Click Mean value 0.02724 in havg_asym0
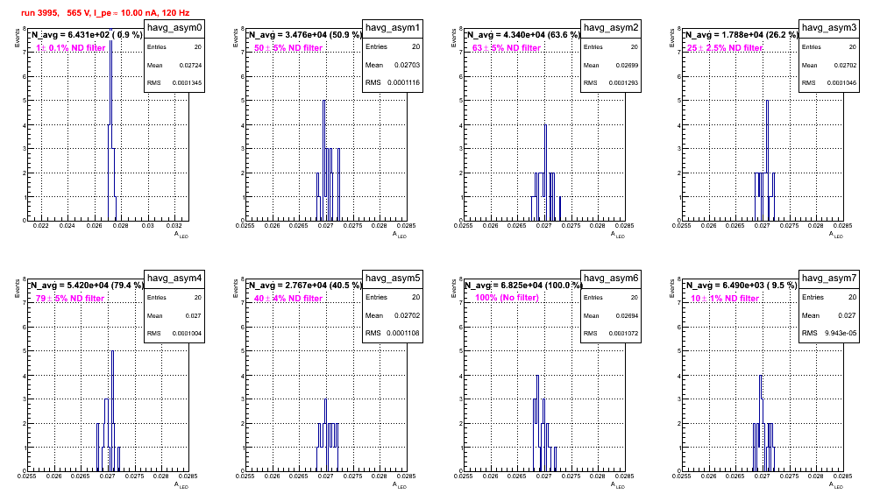 [x=190, y=65]
